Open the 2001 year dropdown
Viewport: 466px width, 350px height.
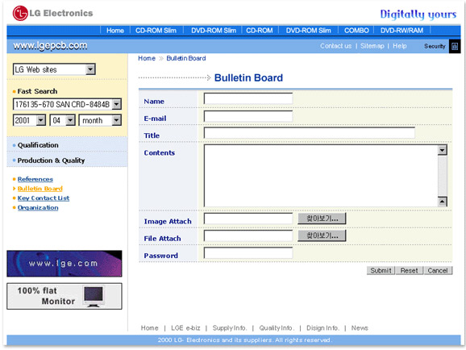(41, 120)
